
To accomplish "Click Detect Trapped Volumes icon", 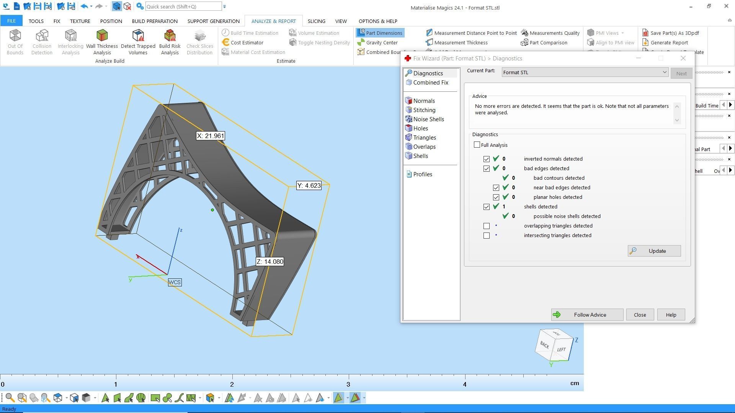I will (138, 42).
